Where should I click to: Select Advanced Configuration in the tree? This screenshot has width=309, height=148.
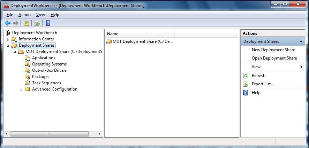[55, 89]
